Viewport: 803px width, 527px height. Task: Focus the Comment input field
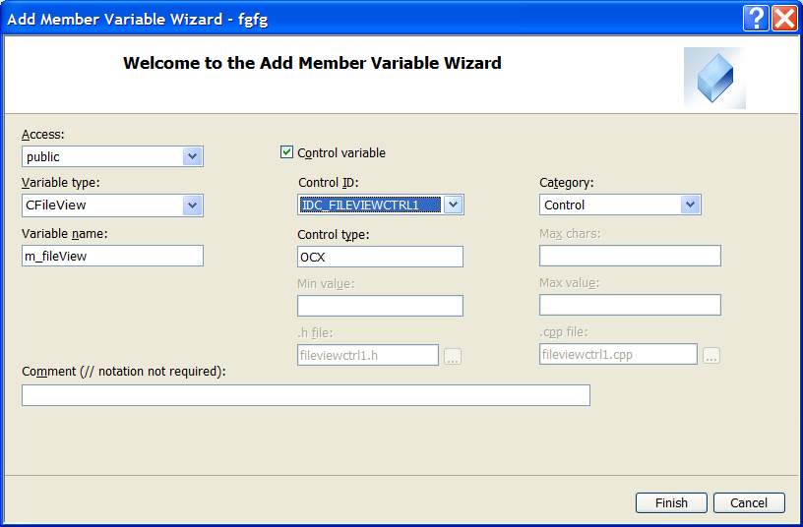pos(305,395)
